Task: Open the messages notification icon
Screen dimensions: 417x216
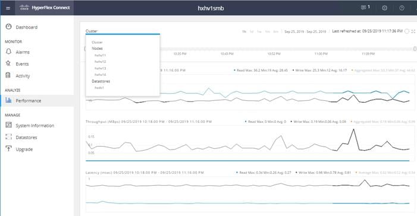Action: [363, 8]
